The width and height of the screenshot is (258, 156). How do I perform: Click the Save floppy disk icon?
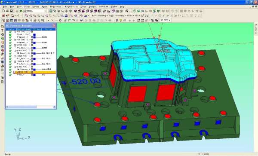(x=11, y=11)
